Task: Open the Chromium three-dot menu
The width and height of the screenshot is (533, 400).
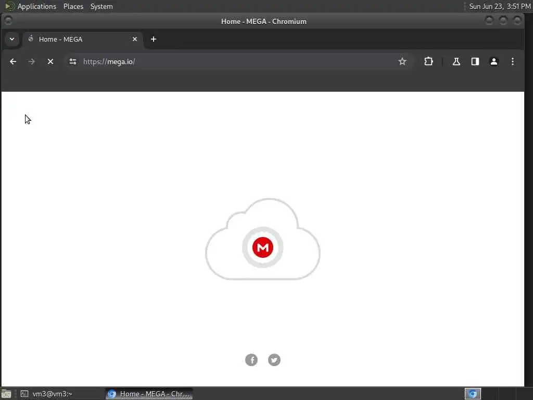Action: [513, 61]
